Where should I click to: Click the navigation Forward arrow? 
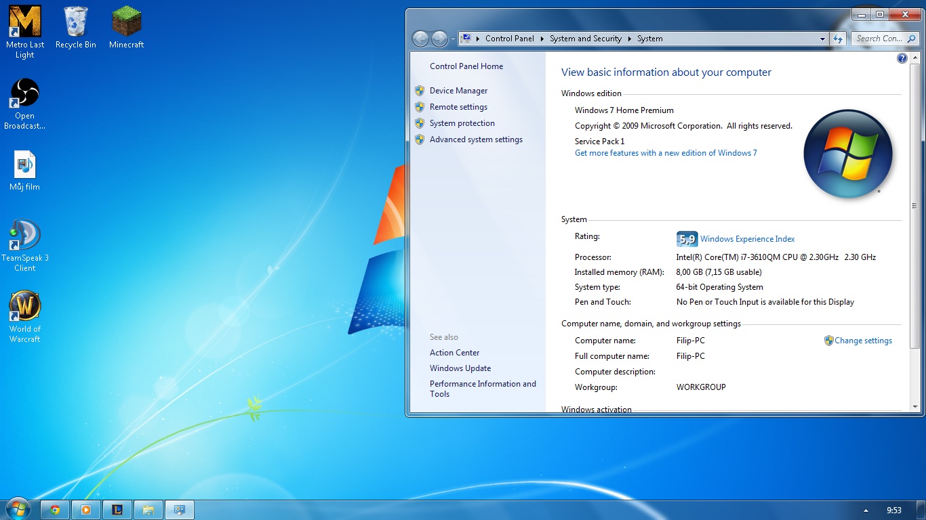[x=439, y=39]
